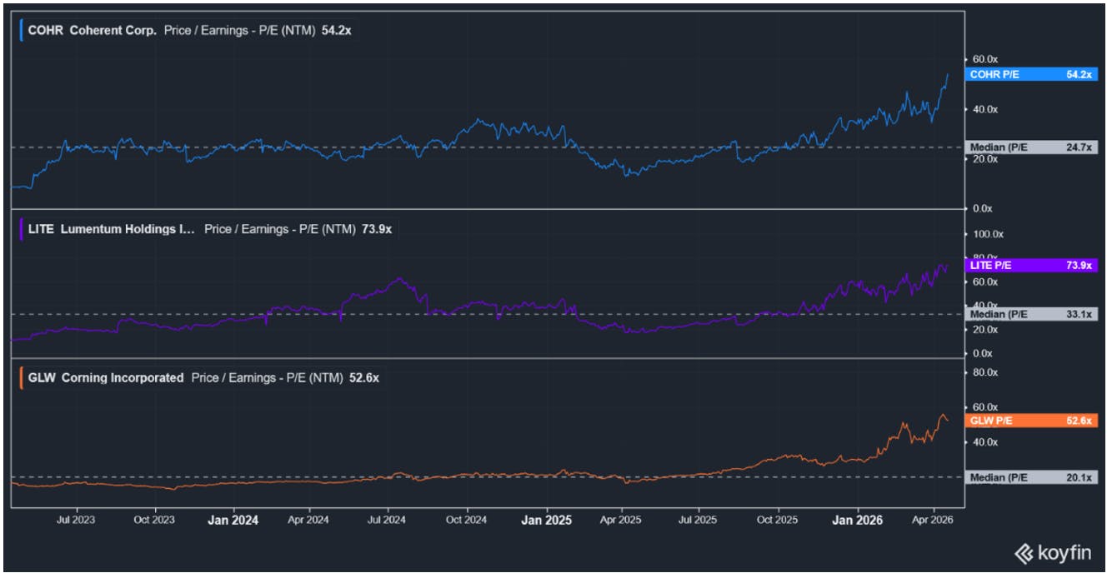The width and height of the screenshot is (1107, 573).
Task: Click the Apr 2026 date label
Action: (932, 520)
